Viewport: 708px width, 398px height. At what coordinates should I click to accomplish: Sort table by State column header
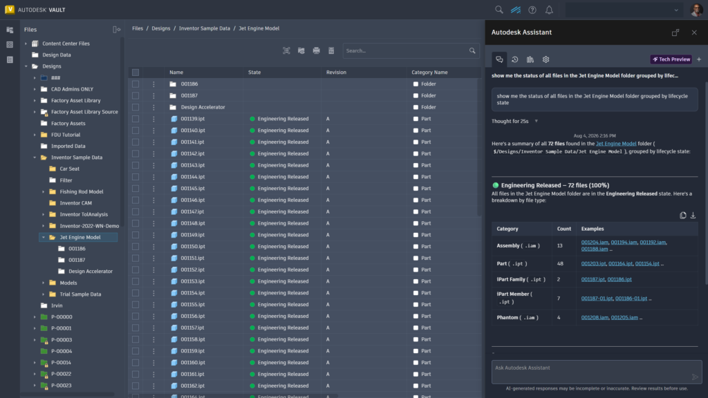click(254, 72)
